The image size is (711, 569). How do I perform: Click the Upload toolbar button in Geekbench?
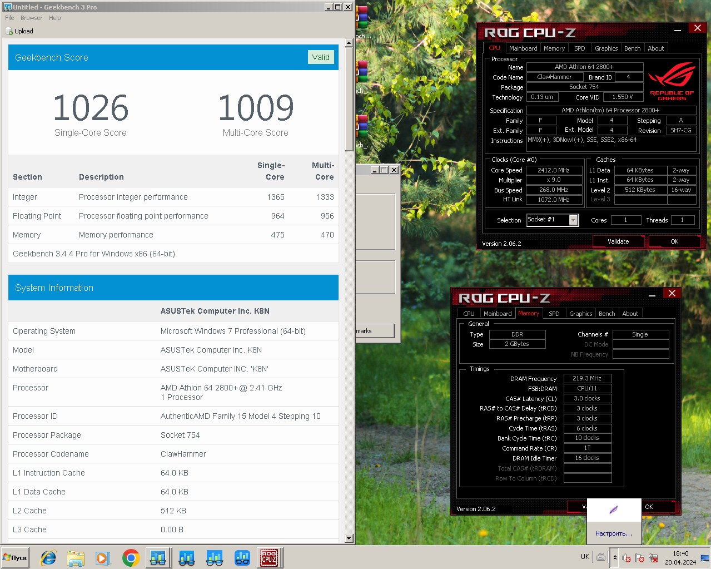pyautogui.click(x=19, y=31)
